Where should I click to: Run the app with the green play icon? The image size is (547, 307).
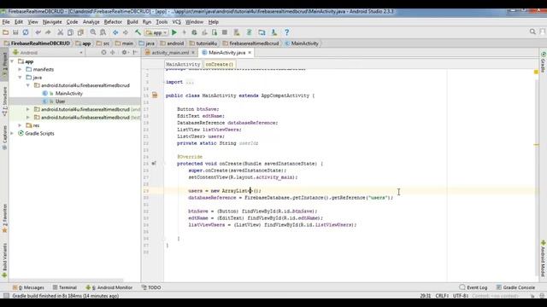coord(174,32)
